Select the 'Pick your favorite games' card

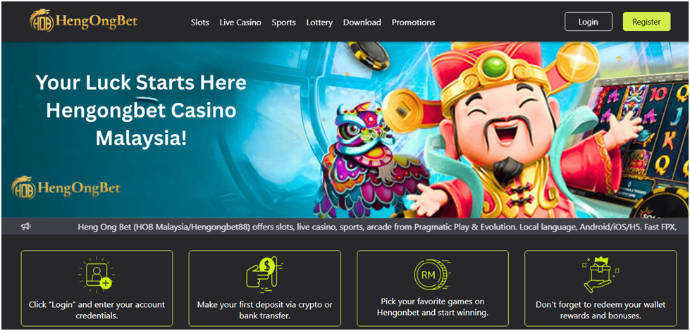coord(433,288)
